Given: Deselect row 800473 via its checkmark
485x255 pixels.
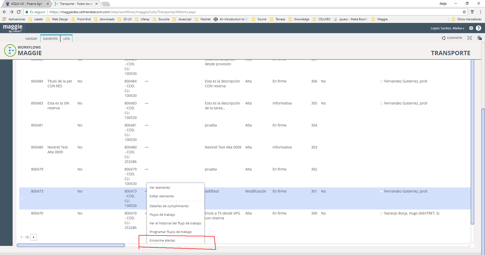Looking at the screenshot, I should [22, 199].
